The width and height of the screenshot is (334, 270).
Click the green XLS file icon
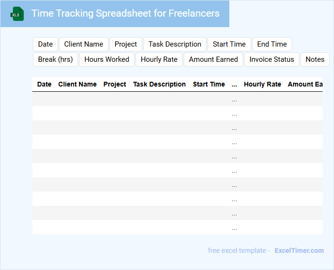(x=17, y=14)
